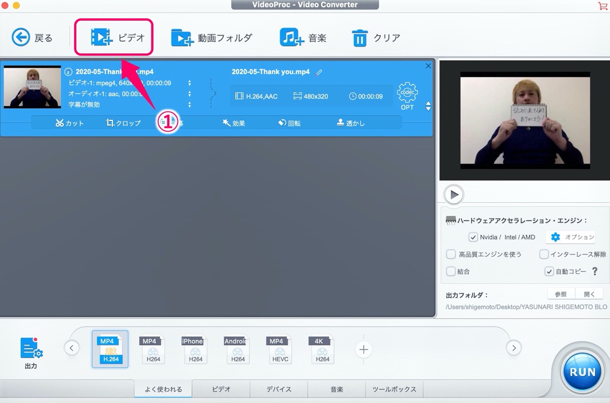Open the 透かし (watermark) tool

[x=351, y=123]
